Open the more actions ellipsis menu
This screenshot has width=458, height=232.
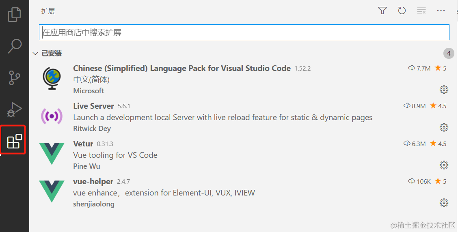pyautogui.click(x=441, y=11)
